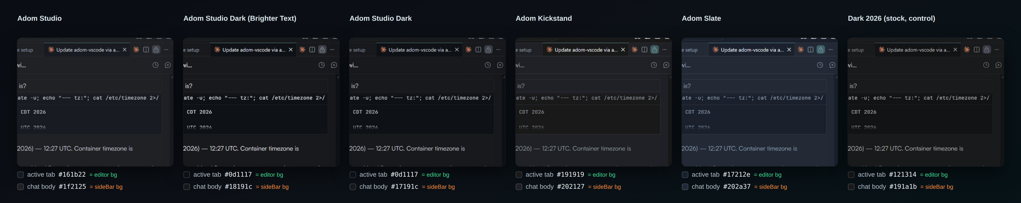Click the Claude spark icon in Adom Studio preview toolbar
The image size is (1021, 203).
tap(136, 50)
